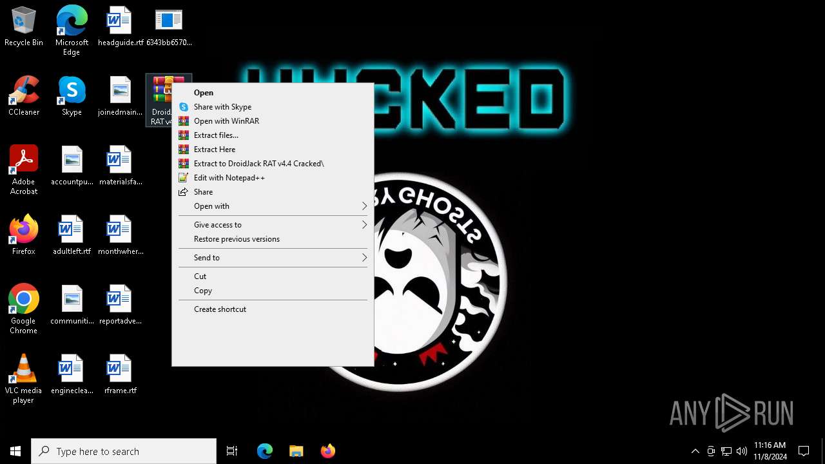Choose Open with WinRAR menu entry

(273, 121)
